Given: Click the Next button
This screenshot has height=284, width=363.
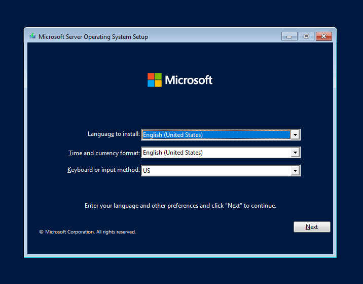Looking at the screenshot, I should coord(312,227).
